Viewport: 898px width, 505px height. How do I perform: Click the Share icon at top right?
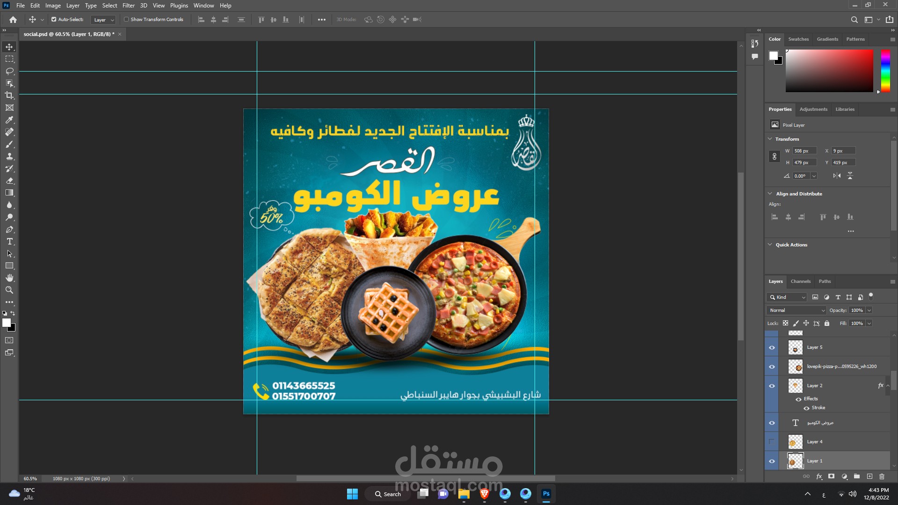tap(889, 20)
